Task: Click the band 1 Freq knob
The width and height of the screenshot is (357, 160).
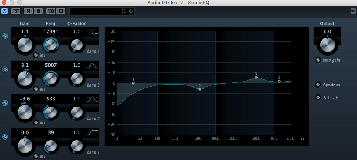Action: [51, 145]
